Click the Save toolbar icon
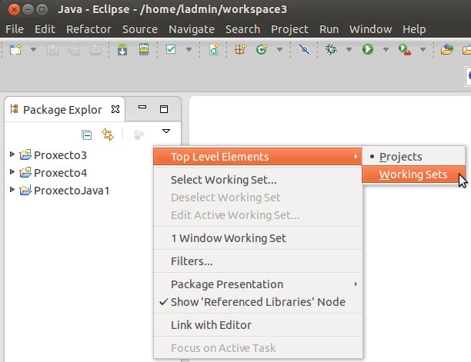The width and height of the screenshot is (471, 362). pyautogui.click(x=52, y=50)
